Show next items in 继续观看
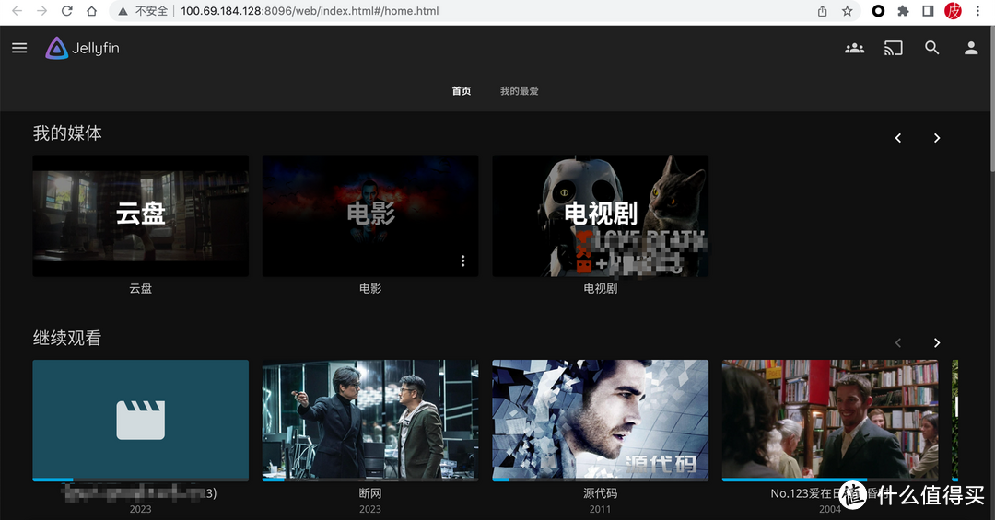Viewport: 995px width, 520px height. [937, 342]
